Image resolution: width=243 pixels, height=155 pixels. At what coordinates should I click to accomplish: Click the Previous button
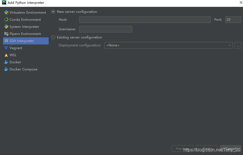coord(182,148)
